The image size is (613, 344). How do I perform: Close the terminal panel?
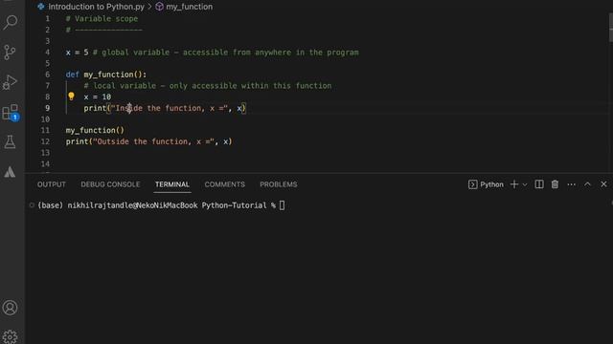click(x=603, y=184)
